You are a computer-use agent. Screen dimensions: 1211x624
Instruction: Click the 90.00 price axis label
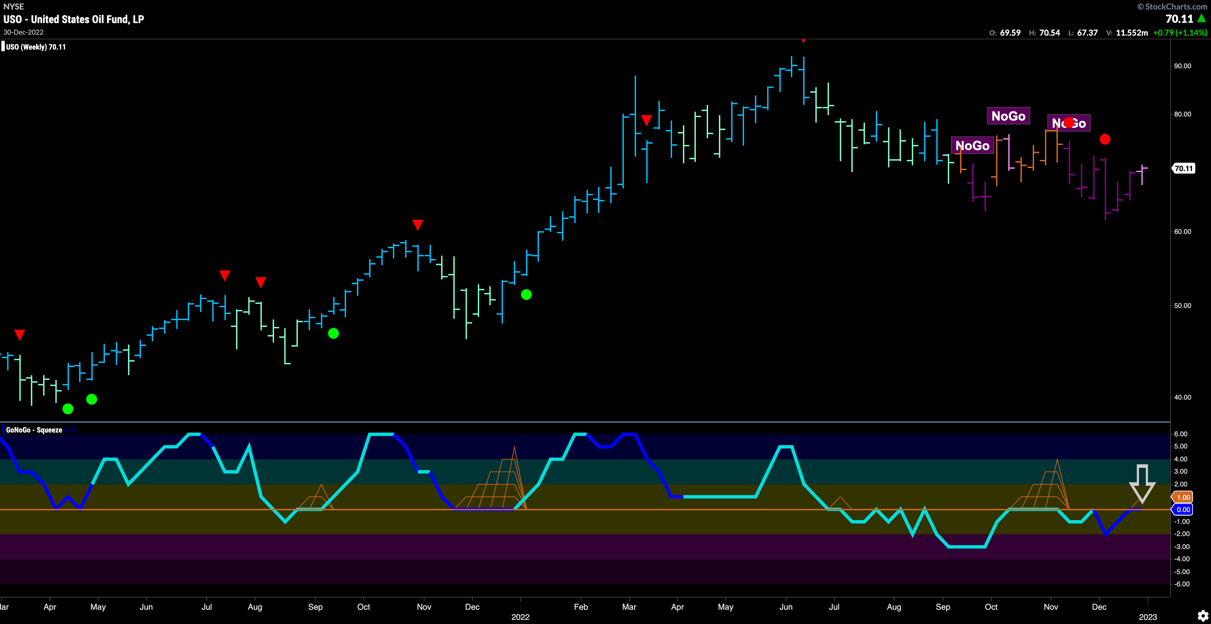coord(1182,66)
